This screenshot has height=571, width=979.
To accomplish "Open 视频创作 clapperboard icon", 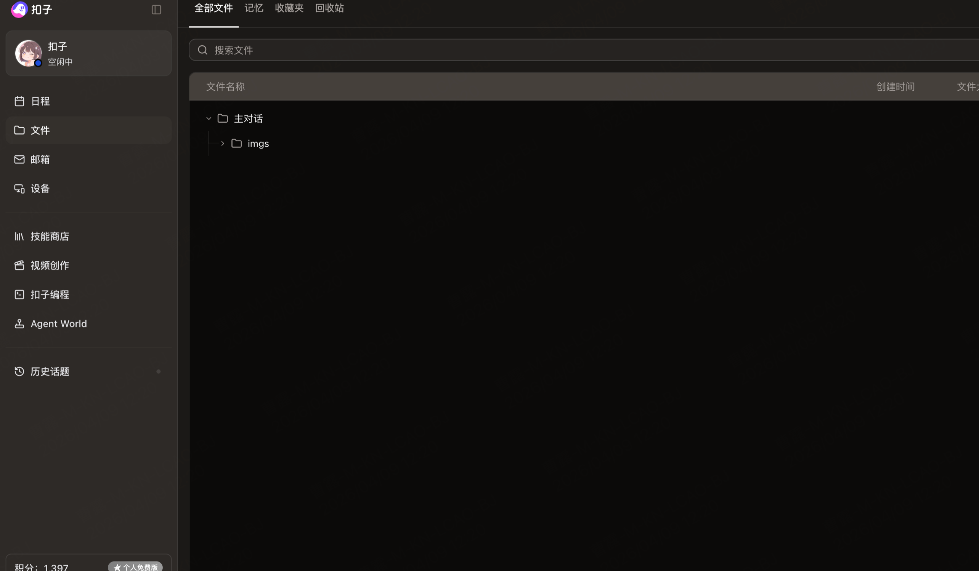I will (19, 266).
